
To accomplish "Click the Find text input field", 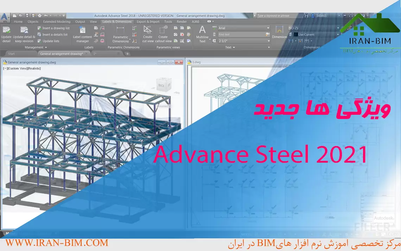I will [241, 34].
